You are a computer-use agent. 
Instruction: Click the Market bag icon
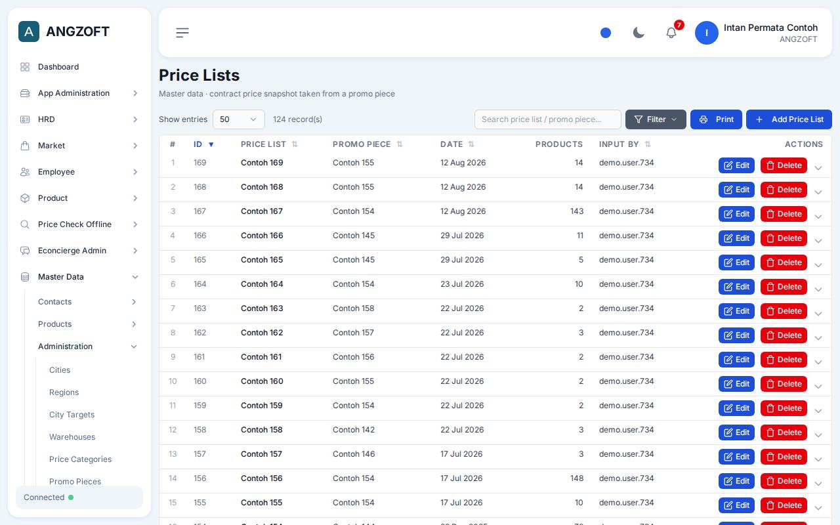25,146
